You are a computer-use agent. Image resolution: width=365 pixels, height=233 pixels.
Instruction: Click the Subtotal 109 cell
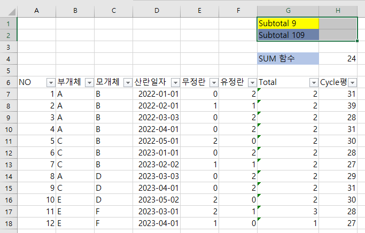click(x=288, y=35)
